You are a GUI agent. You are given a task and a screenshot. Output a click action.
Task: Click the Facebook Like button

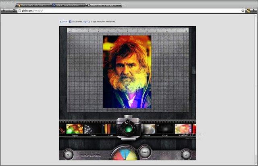pyautogui.click(x=63, y=21)
